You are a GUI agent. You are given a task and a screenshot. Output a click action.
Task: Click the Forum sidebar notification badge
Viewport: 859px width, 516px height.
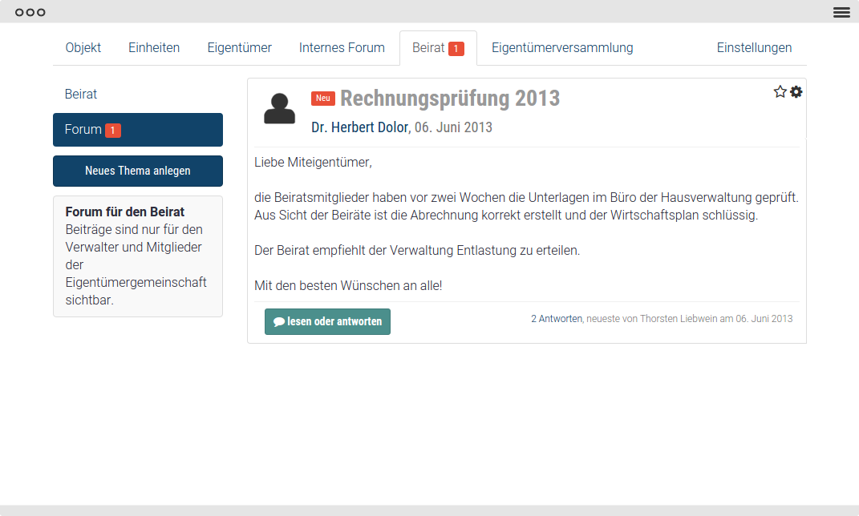click(113, 130)
